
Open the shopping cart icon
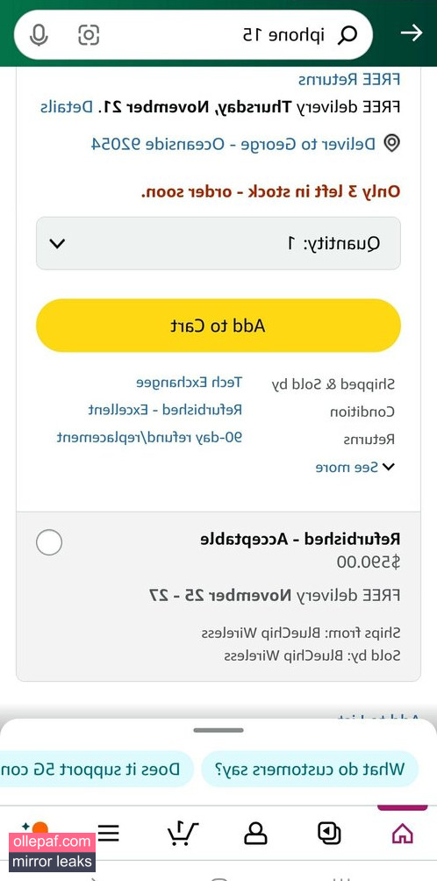(x=183, y=834)
